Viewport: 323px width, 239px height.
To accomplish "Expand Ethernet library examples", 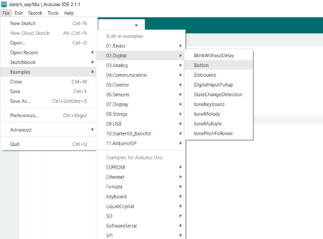I will [x=141, y=177].
